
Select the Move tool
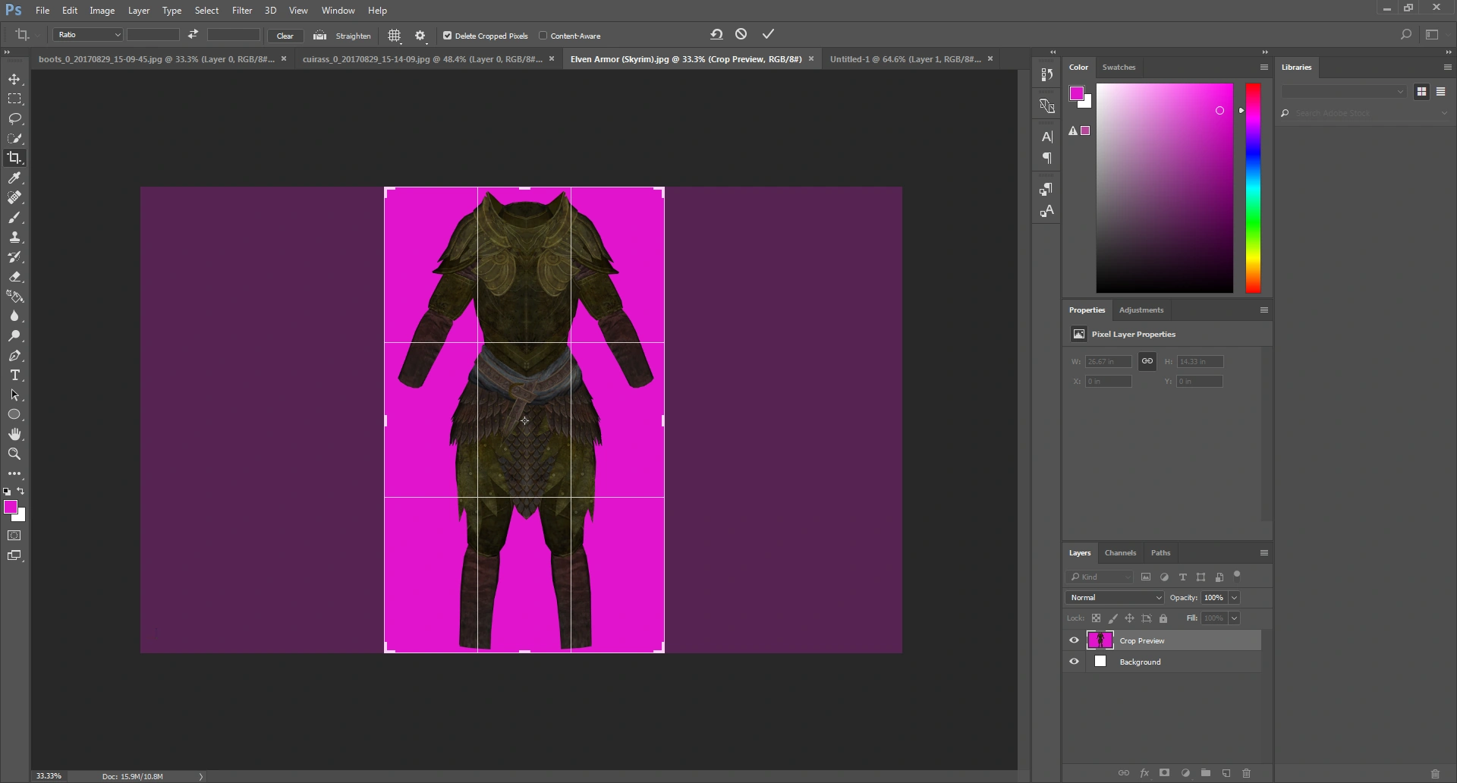tap(14, 80)
